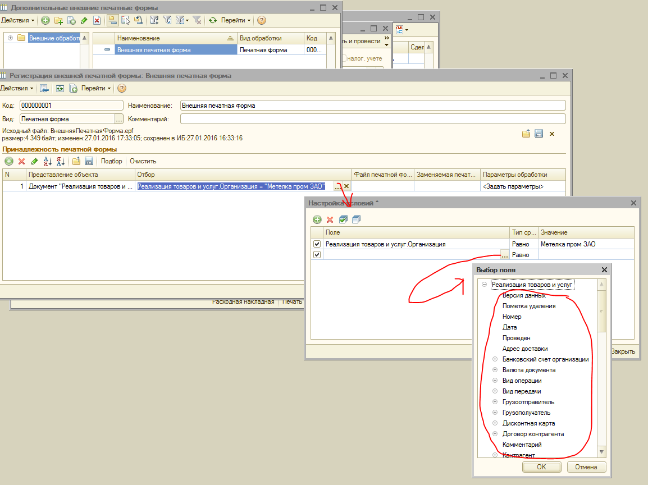The height and width of the screenshot is (485, 648).
Task: Load source file folder icon near file info
Action: click(526, 134)
